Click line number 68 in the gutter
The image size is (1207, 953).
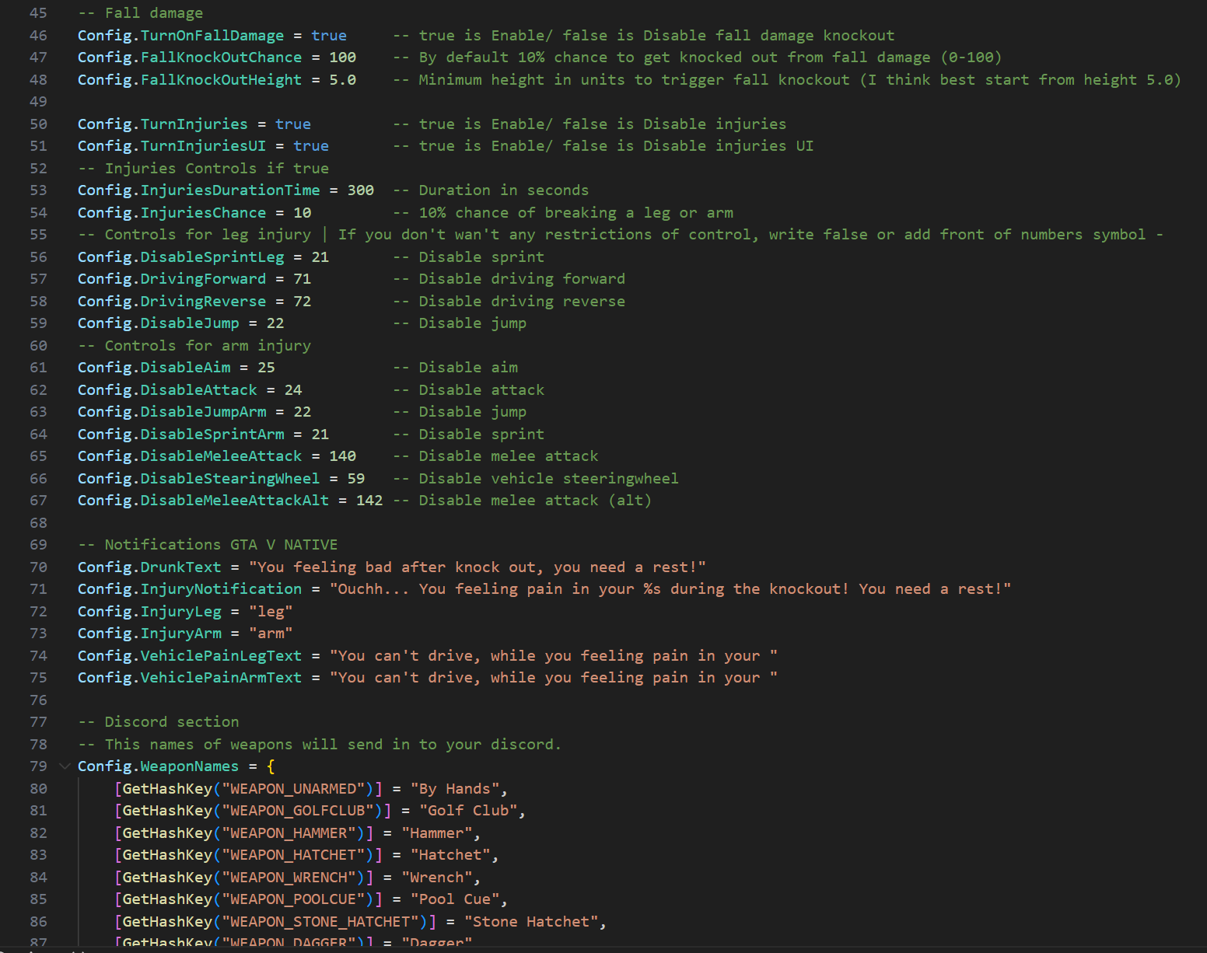(x=38, y=523)
